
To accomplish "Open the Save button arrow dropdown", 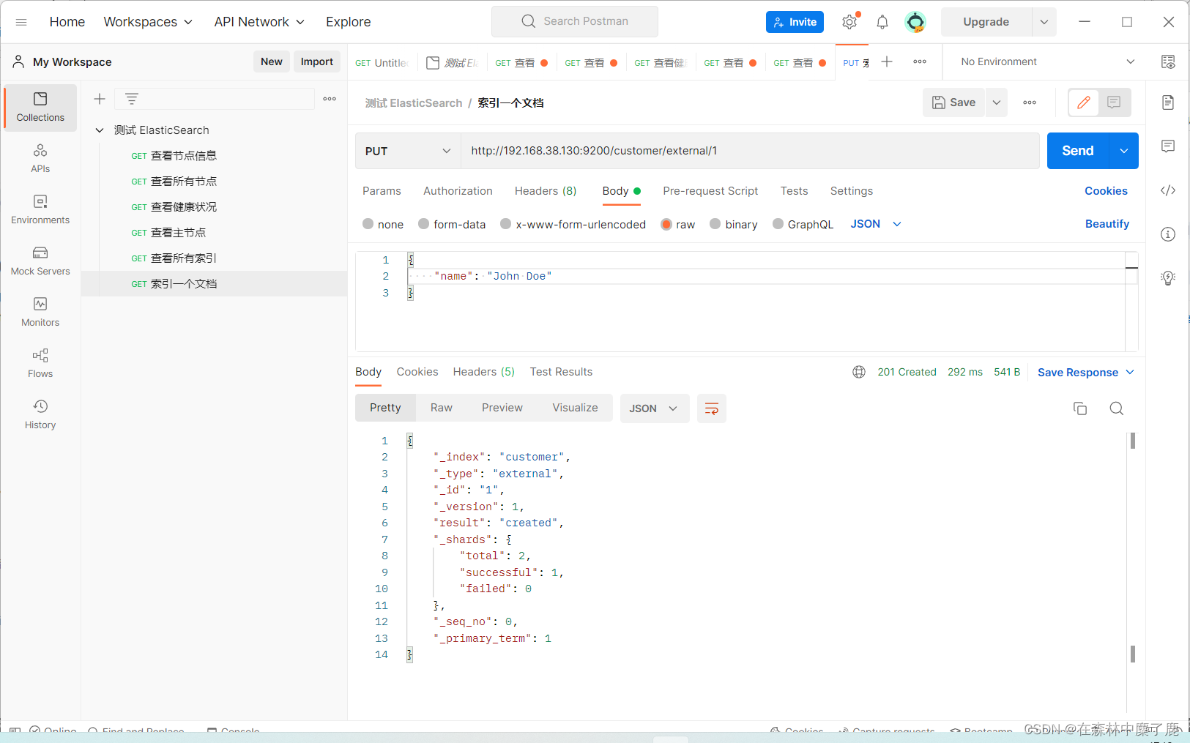I will (997, 102).
